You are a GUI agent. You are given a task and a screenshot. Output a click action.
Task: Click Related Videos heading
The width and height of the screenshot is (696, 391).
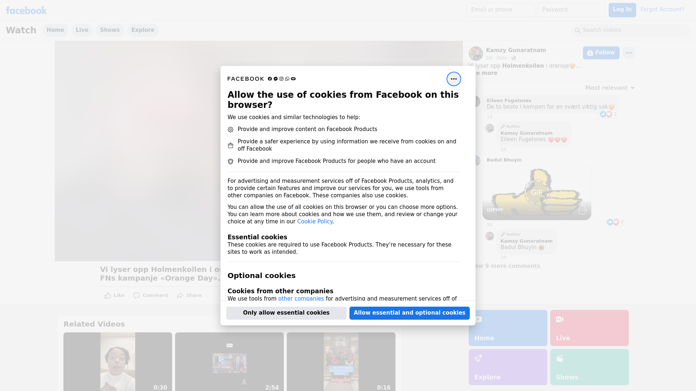[x=94, y=324]
